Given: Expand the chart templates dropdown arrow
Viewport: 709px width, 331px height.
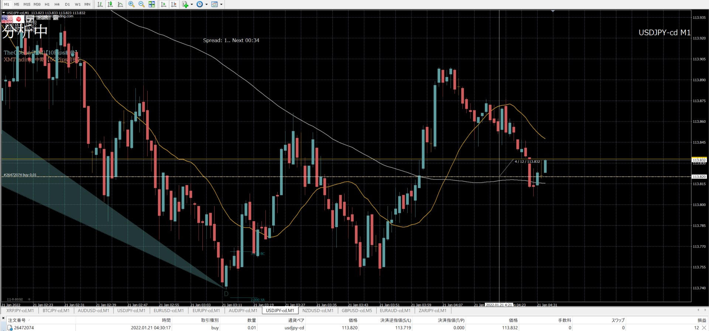Looking at the screenshot, I should click(x=222, y=4).
